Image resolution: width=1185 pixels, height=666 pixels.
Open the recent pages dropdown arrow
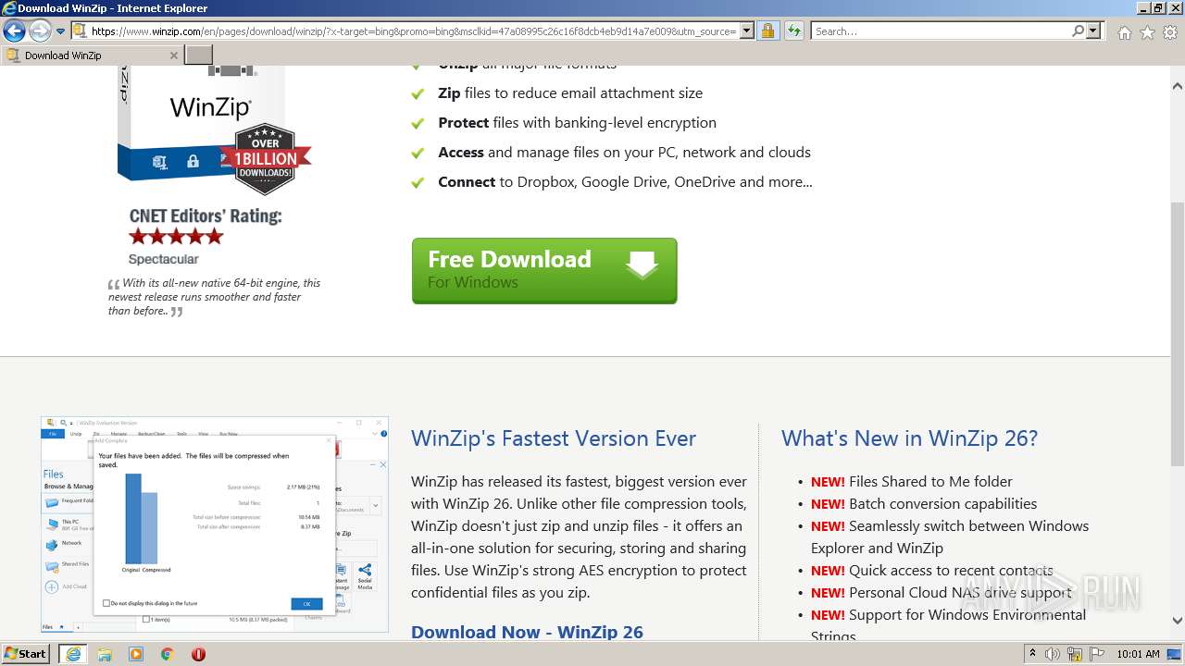60,31
